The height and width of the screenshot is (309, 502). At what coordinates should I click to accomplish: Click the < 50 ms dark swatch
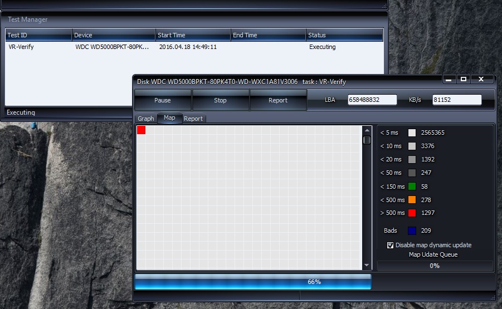(x=412, y=173)
